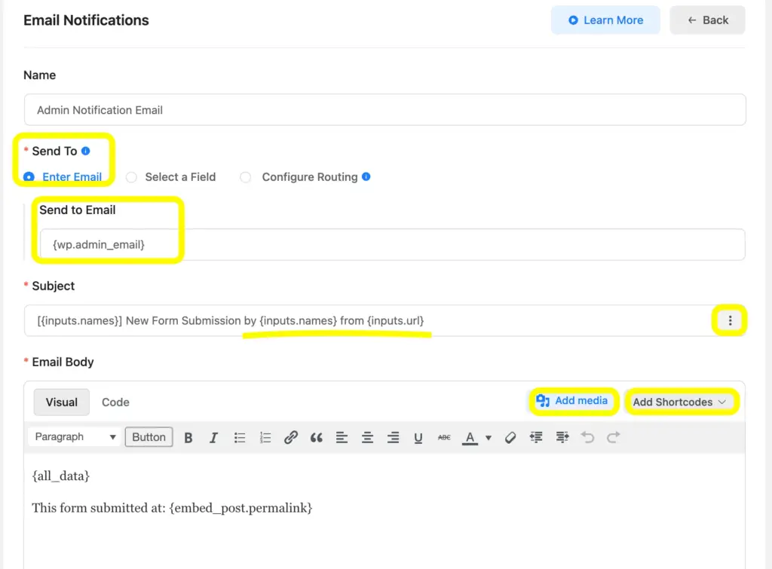Switch to the Code editor tab
Screen dimensions: 772x569
pos(115,402)
